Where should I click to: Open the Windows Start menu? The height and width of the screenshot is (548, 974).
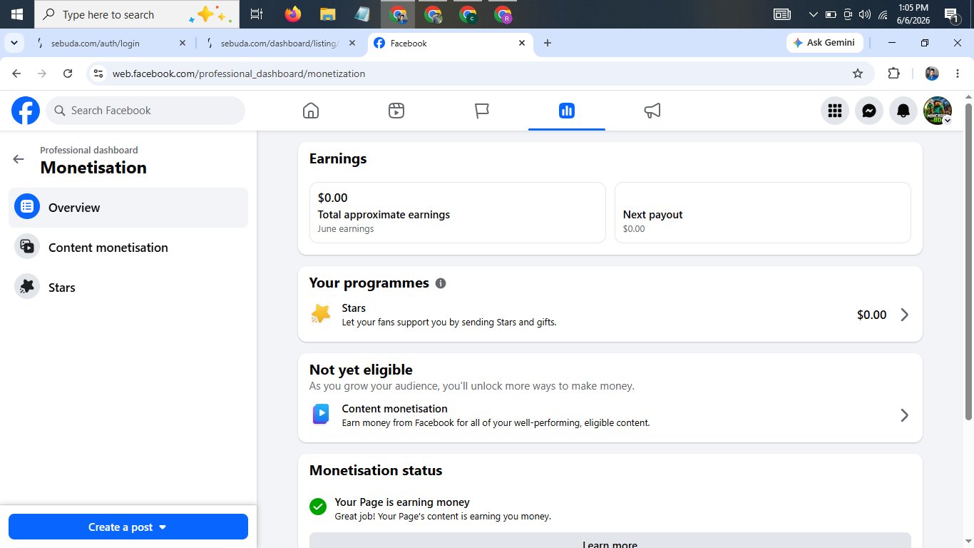coord(16,14)
